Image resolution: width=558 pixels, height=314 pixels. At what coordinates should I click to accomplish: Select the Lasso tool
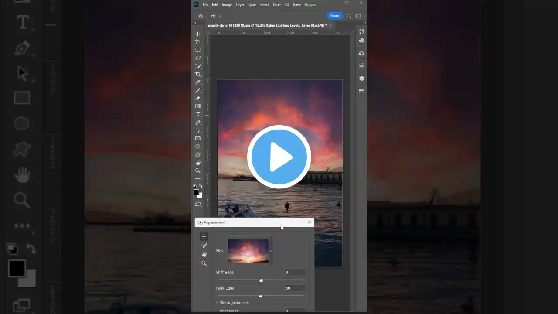pyautogui.click(x=198, y=58)
